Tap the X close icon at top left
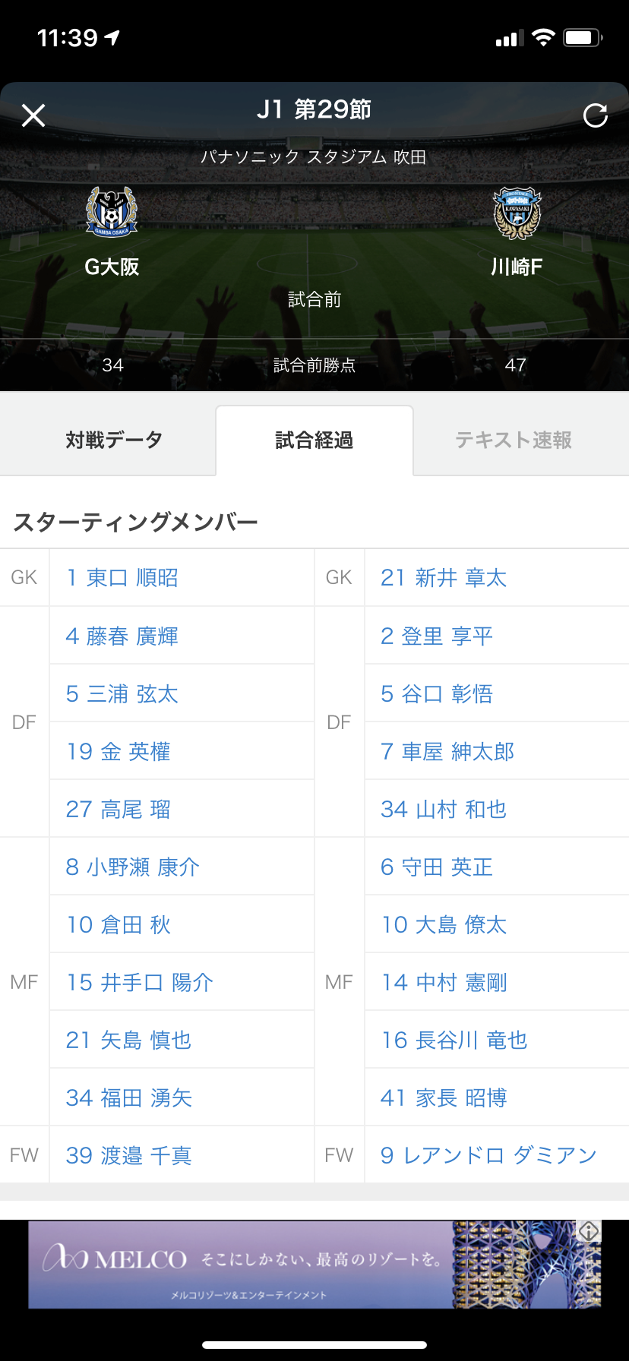629x1361 pixels. coord(33,115)
